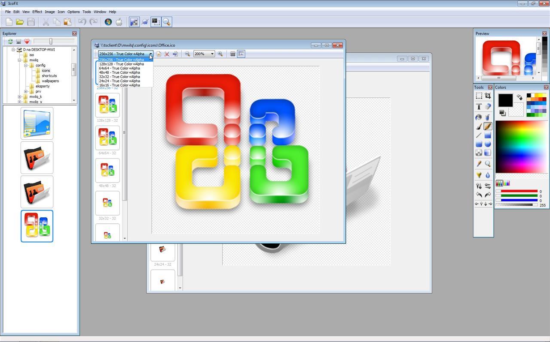This screenshot has height=342, width=550.
Task: Select the shortcuts folder in Explorer
Action: pos(49,76)
